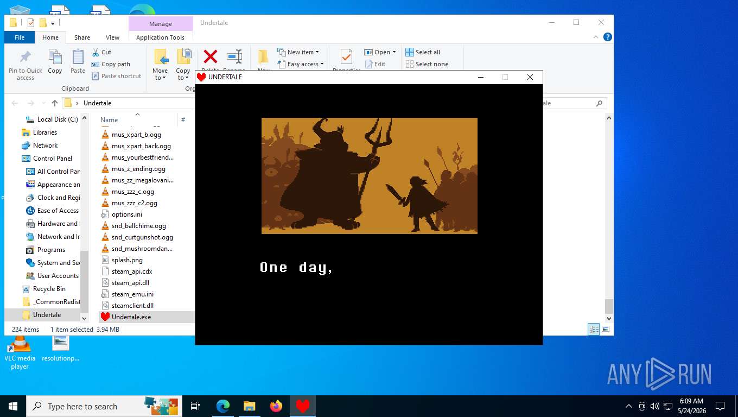Open Firefox from taskbar
The width and height of the screenshot is (738, 417).
click(x=276, y=406)
